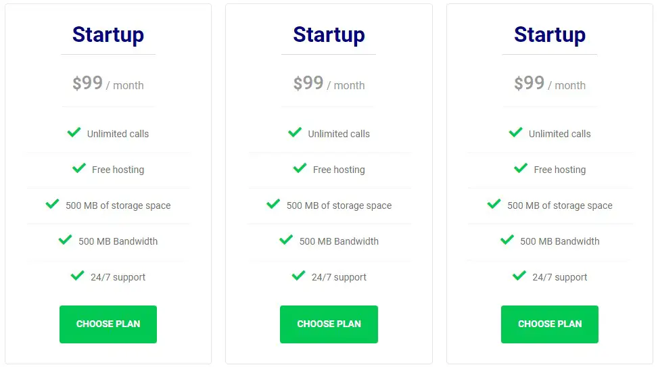Screen dimensions: 658x367
Task: Click checkmark beside 500 MB Bandwidth in middle card
Action: tap(286, 240)
